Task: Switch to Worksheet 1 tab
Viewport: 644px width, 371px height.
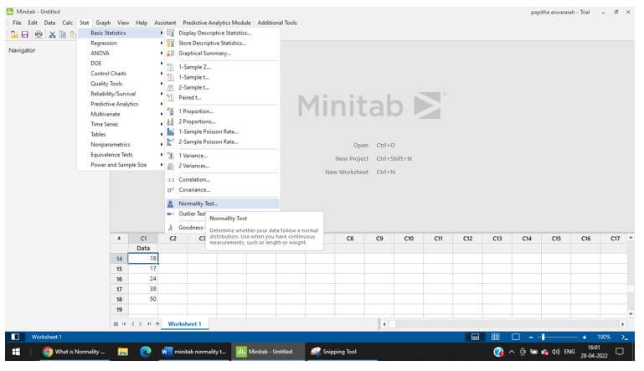Action: tap(184, 324)
